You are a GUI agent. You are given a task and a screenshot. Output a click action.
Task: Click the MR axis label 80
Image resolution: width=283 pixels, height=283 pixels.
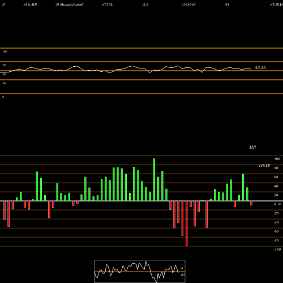pos(276,168)
